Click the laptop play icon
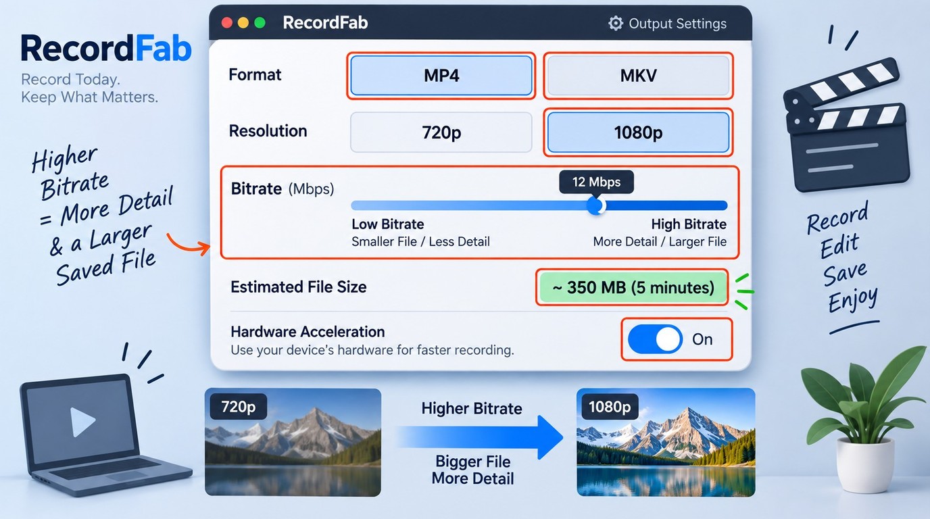 [x=82, y=422]
